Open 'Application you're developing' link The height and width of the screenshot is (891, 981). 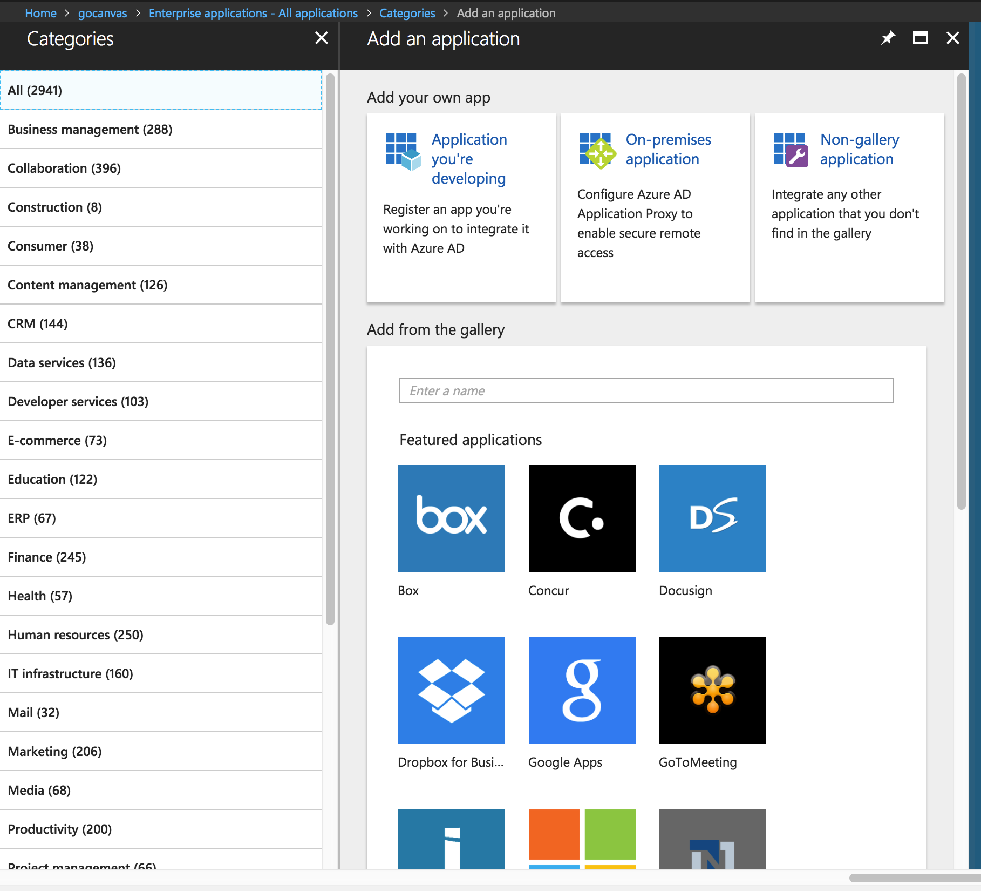click(x=469, y=159)
